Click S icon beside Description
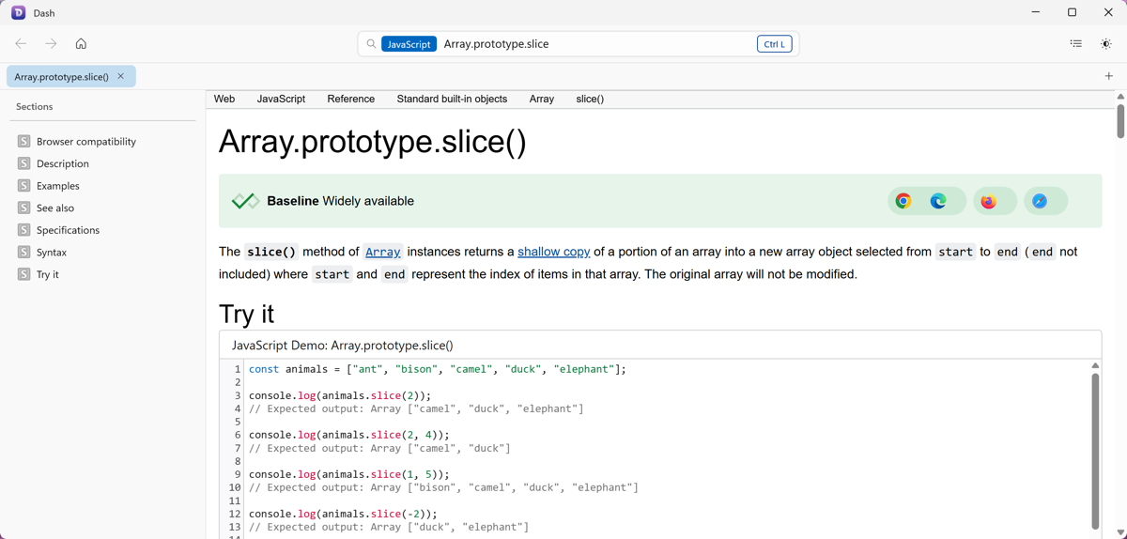This screenshot has height=539, width=1127. (24, 163)
